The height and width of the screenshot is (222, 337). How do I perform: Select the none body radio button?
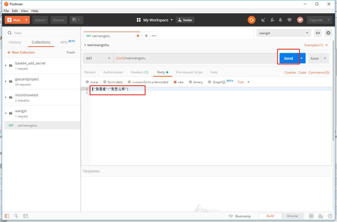coord(87,82)
